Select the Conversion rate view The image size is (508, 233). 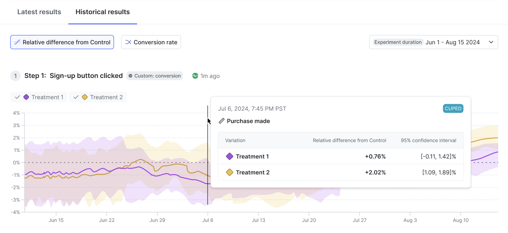pos(151,42)
